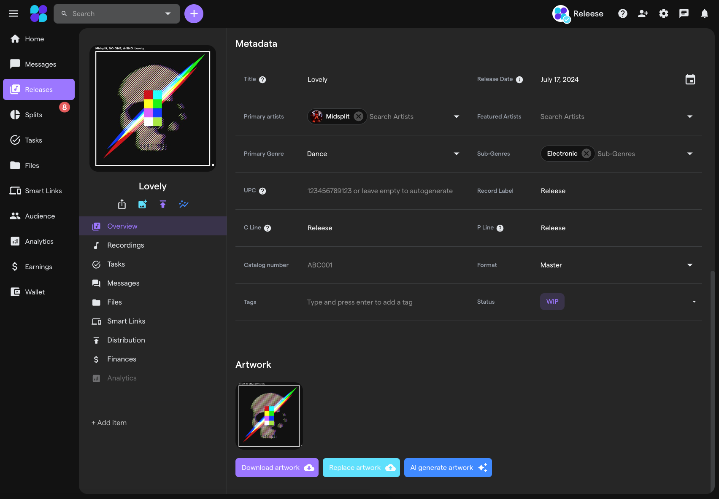Click the C Line help icon
The image size is (719, 499).
(268, 228)
